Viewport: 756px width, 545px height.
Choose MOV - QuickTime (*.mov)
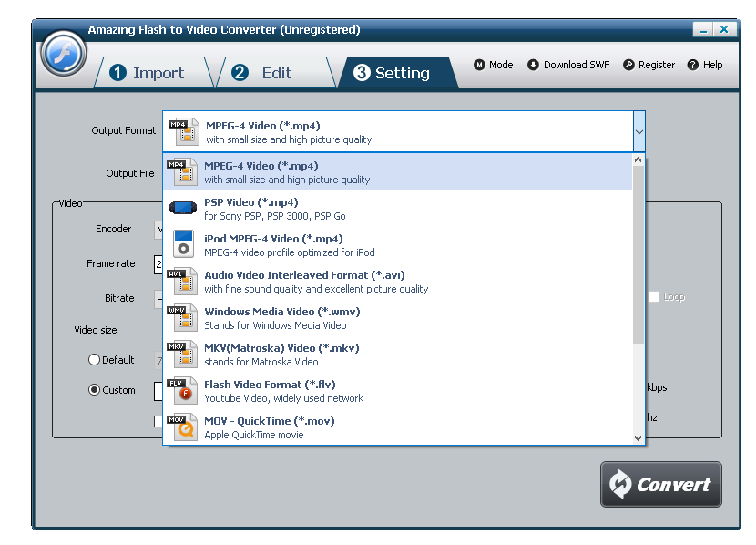point(398,427)
